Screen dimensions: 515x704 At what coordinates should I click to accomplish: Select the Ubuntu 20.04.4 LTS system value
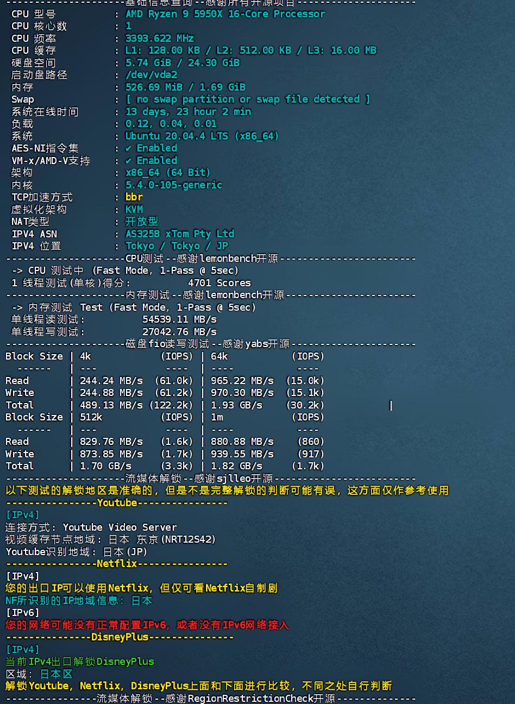pos(202,136)
